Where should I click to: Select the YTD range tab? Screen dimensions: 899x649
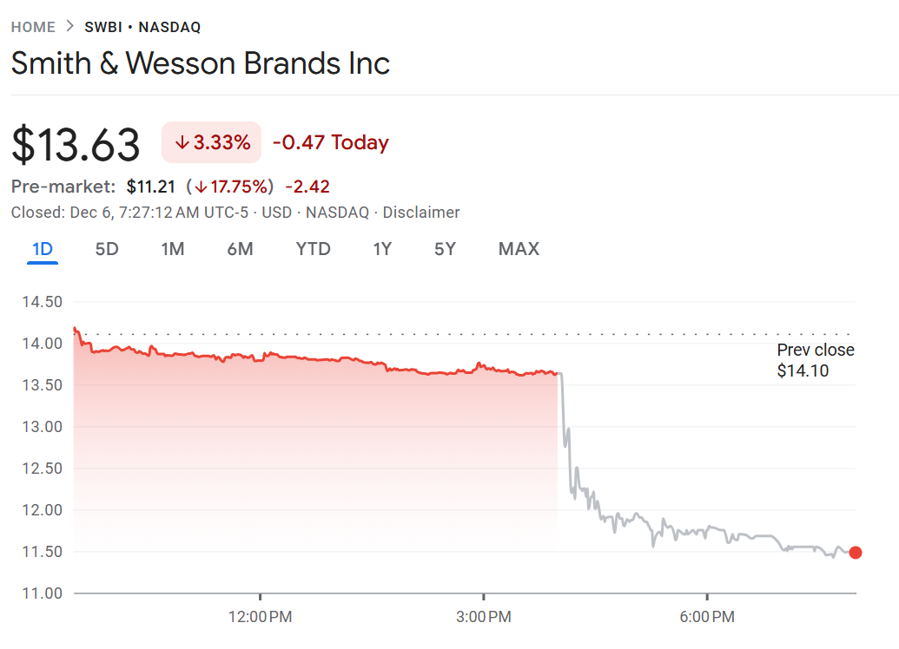point(313,249)
